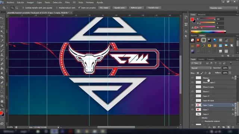This screenshot has height=134, width=239.
Task: Open the Archivo menu
Action: [10, 3]
